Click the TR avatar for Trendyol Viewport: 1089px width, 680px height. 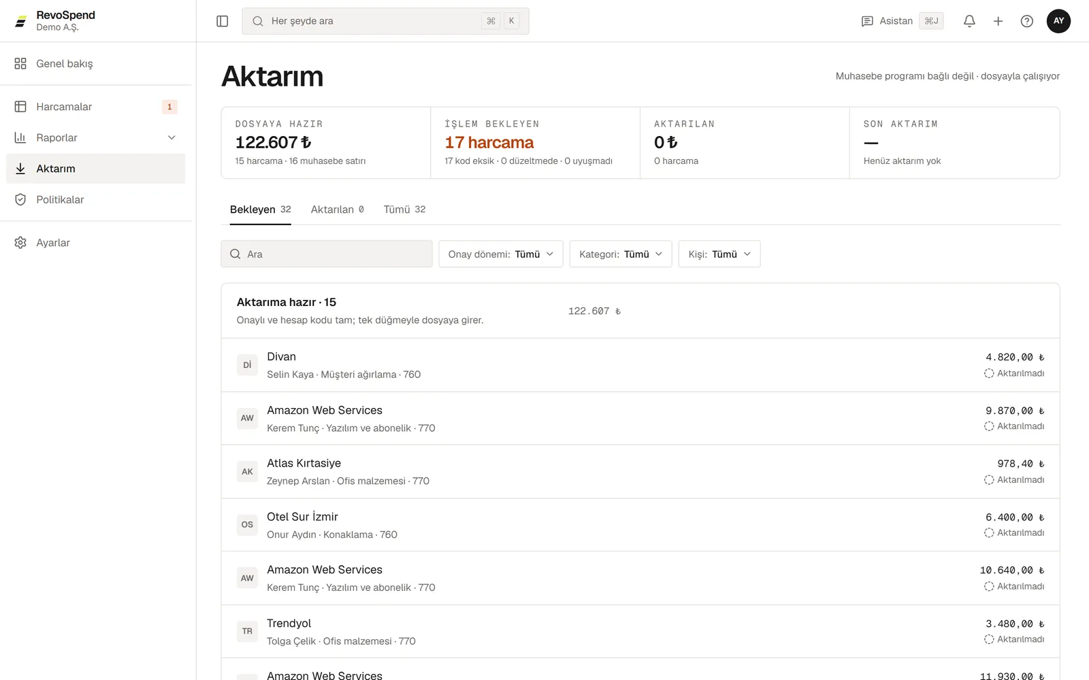pos(247,632)
